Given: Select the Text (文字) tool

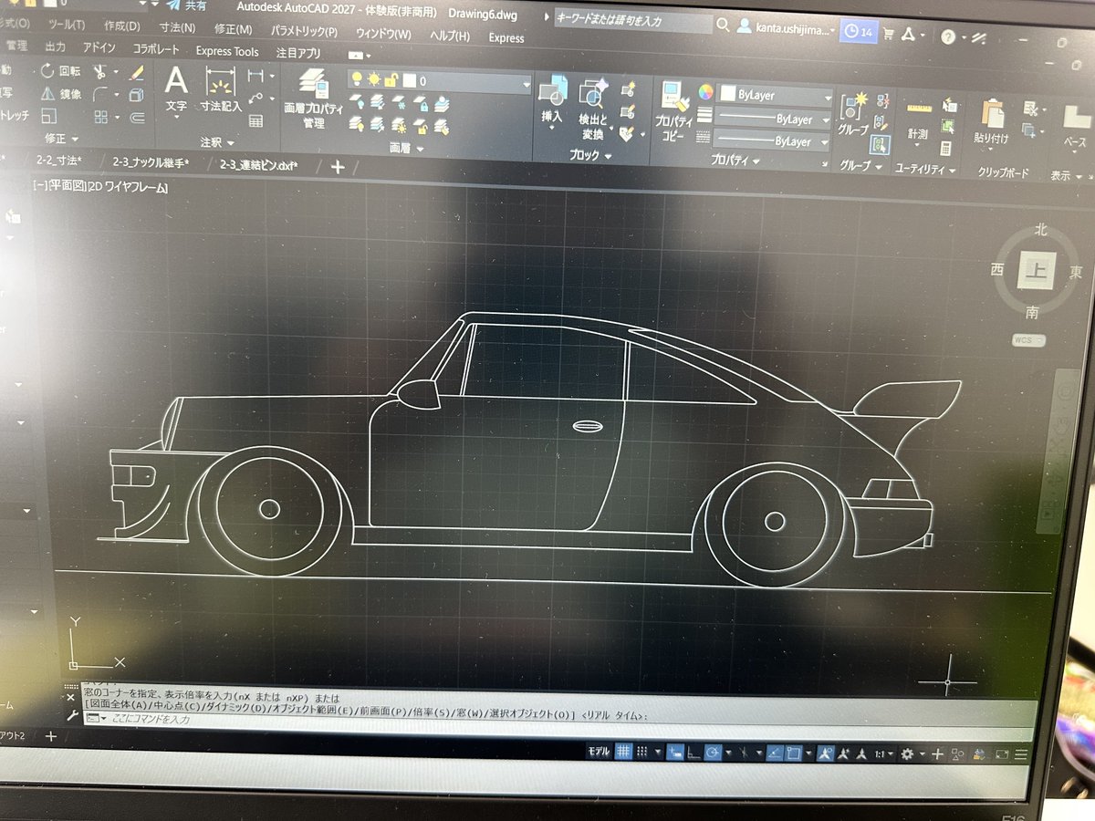Looking at the screenshot, I should click(x=176, y=90).
